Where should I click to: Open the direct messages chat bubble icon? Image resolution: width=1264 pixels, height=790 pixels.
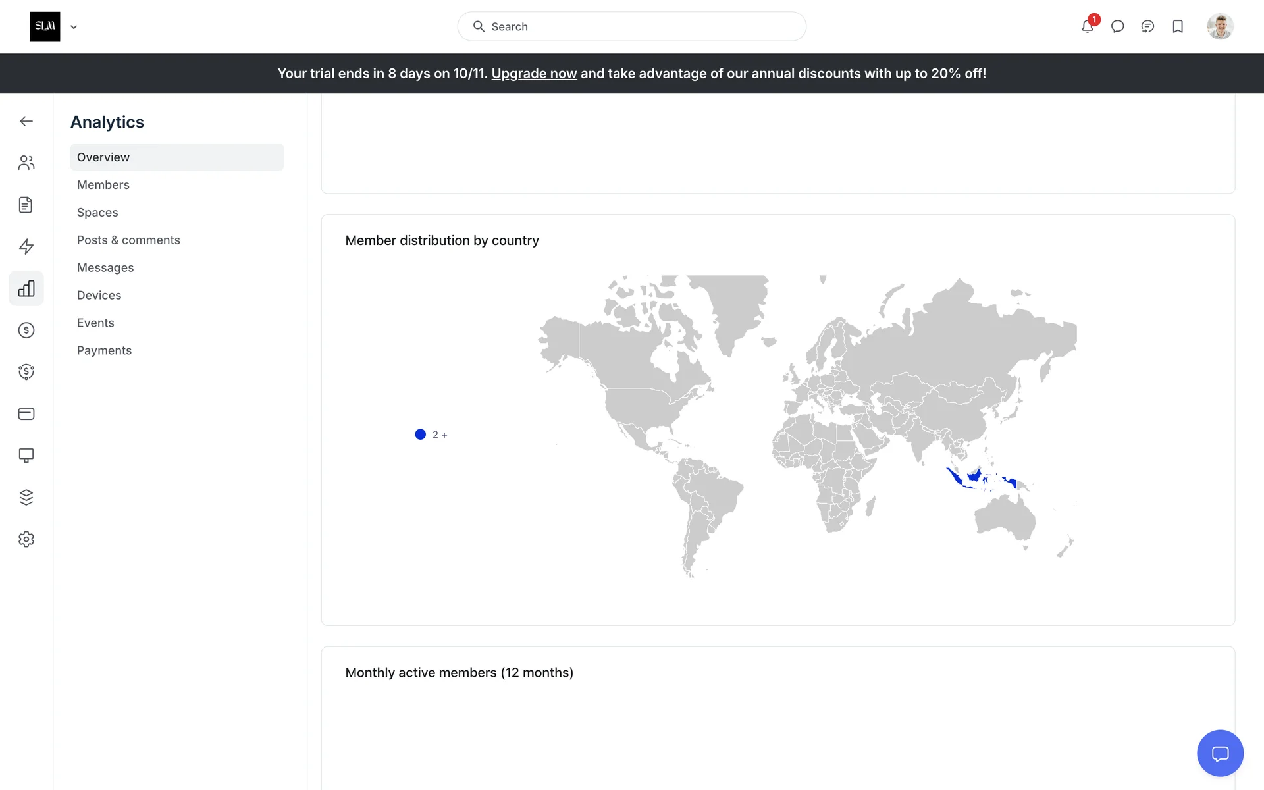(1117, 26)
